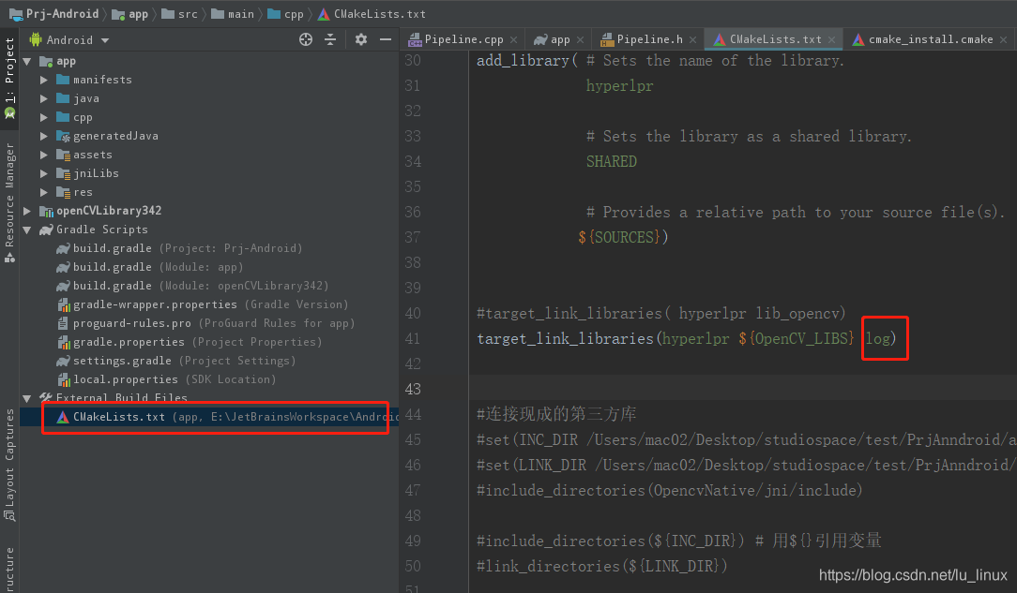This screenshot has height=593, width=1017.
Task: Select build.gradle (Project: Prj-Android)
Action: 179,248
